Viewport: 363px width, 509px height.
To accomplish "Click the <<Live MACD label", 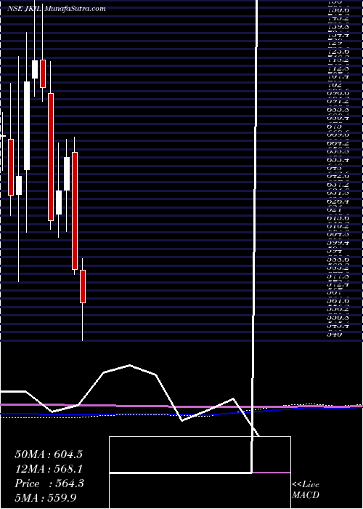I will pyautogui.click(x=306, y=490).
